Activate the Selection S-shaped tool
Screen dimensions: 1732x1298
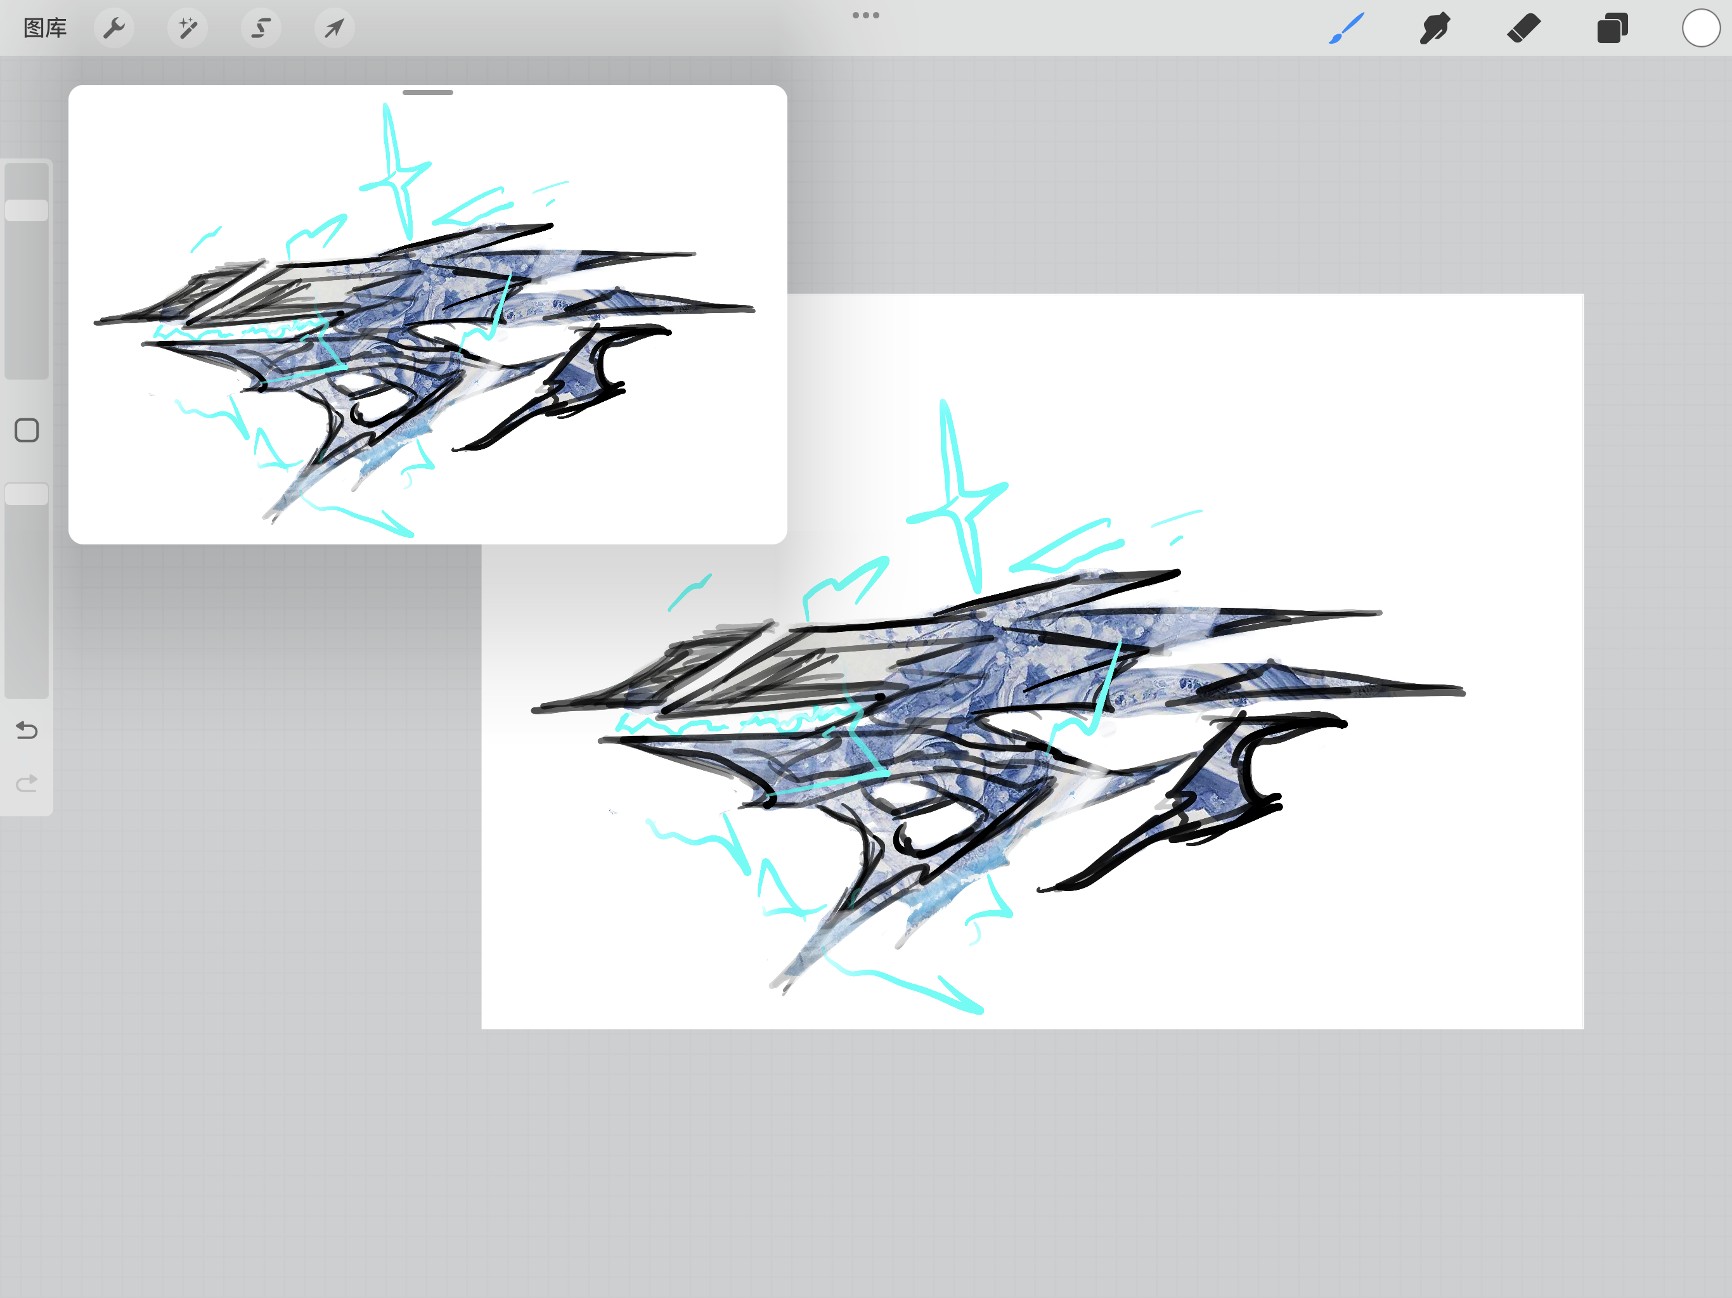coord(261,28)
